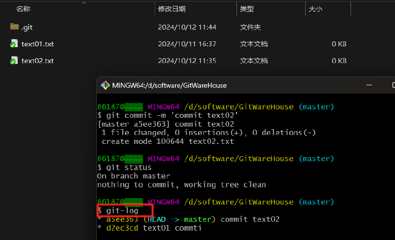Click the git commit -m command line
This screenshot has height=240, width=395.
pos(168,115)
